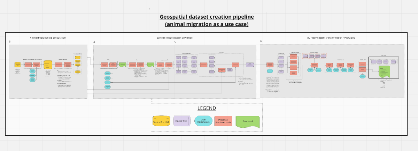Image resolution: width=418 pixels, height=151 pixels.
Task: Click frame number 5 label
Action: pyautogui.click(x=175, y=42)
